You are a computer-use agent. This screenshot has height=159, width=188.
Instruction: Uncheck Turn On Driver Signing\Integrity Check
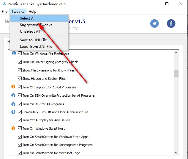(20, 62)
